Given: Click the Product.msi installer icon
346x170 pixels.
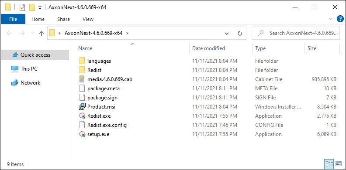Looking at the screenshot, I should click(82, 107).
